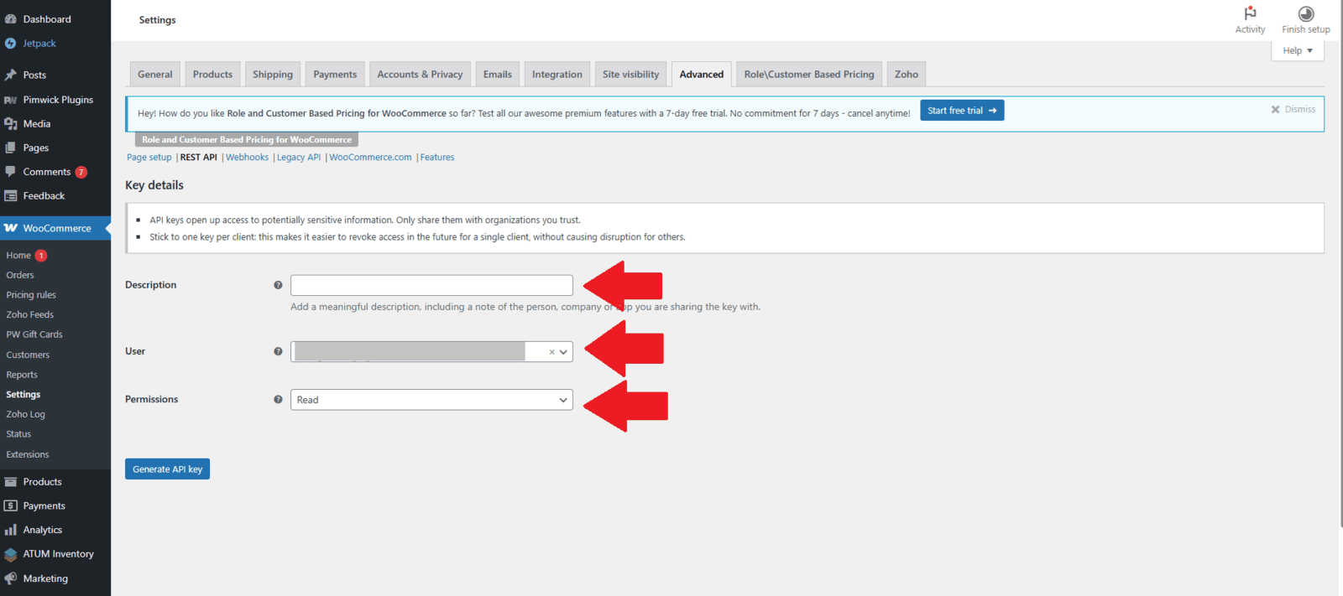Image resolution: width=1343 pixels, height=596 pixels.
Task: Open ATUM Inventory in sidebar
Action: pyautogui.click(x=58, y=554)
